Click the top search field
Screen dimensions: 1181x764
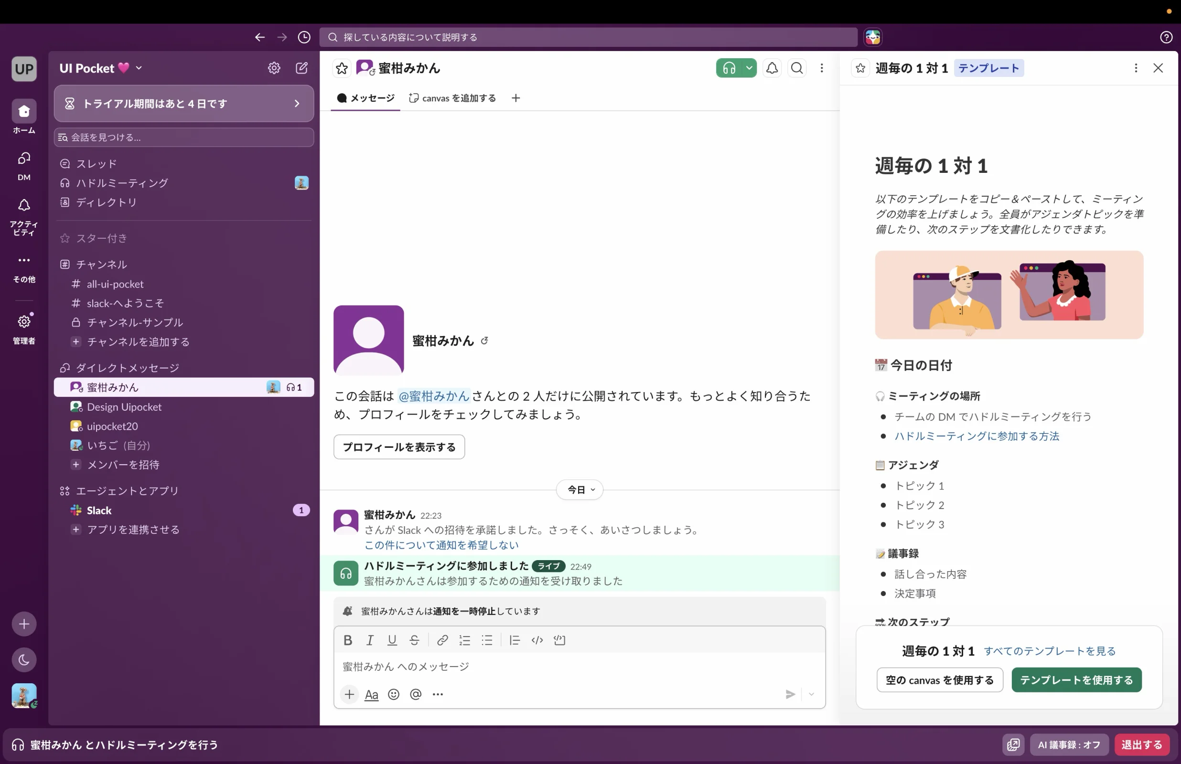(x=588, y=37)
